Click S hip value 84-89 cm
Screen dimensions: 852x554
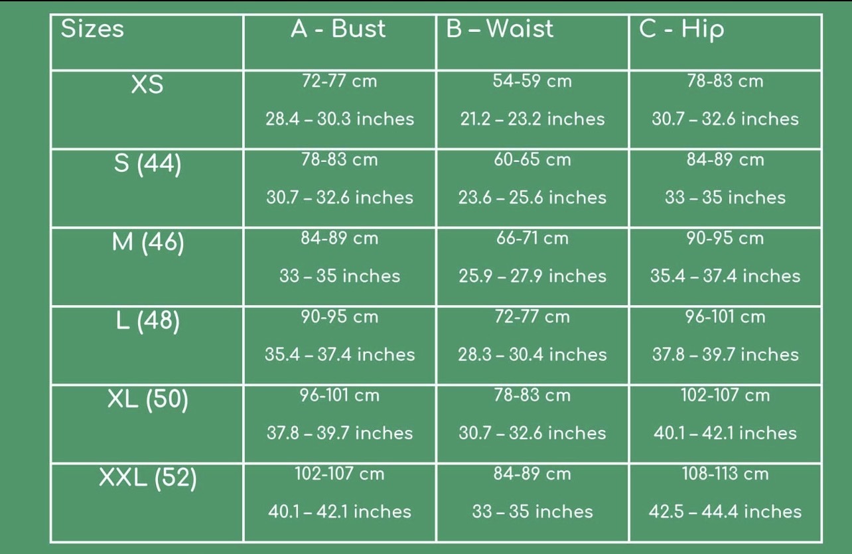pos(725,160)
